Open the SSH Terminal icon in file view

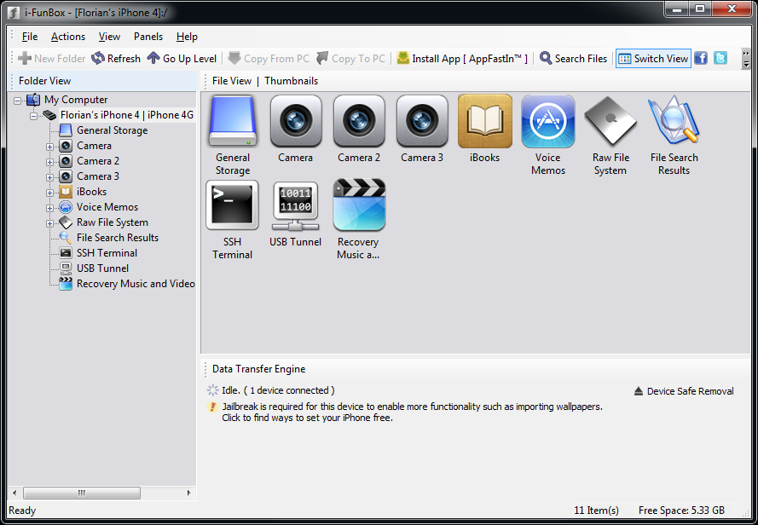(x=232, y=205)
